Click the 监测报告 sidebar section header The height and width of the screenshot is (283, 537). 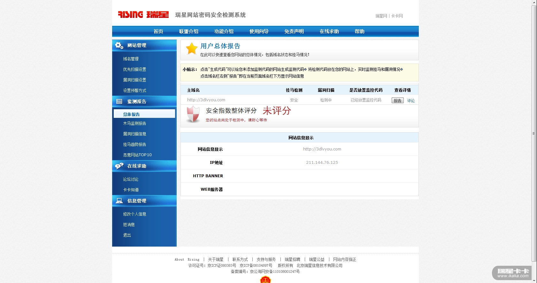pyautogui.click(x=144, y=102)
